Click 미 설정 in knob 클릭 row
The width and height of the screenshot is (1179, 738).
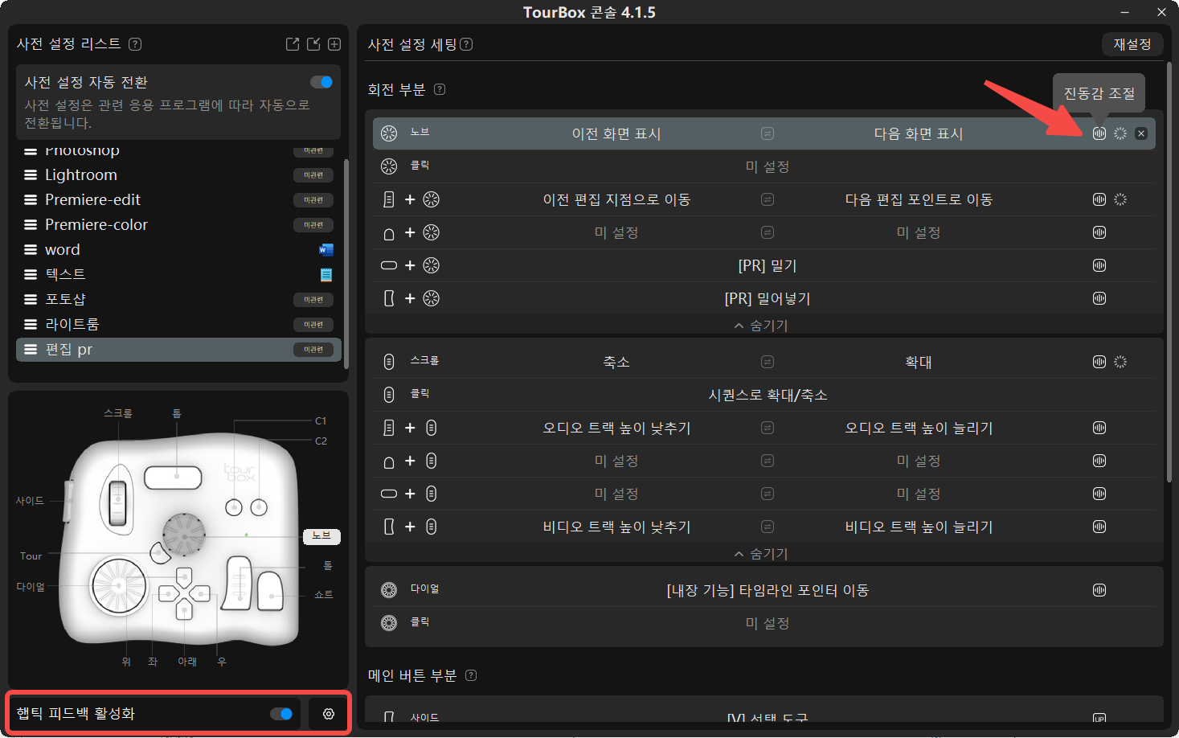click(x=768, y=166)
